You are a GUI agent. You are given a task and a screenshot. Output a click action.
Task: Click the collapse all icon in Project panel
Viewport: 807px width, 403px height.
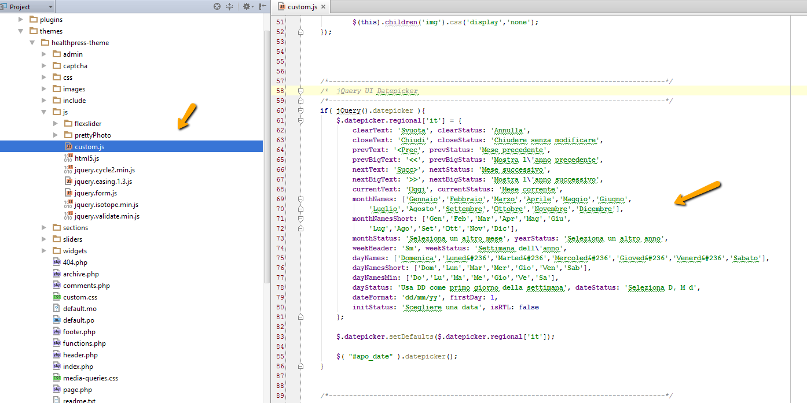click(230, 6)
